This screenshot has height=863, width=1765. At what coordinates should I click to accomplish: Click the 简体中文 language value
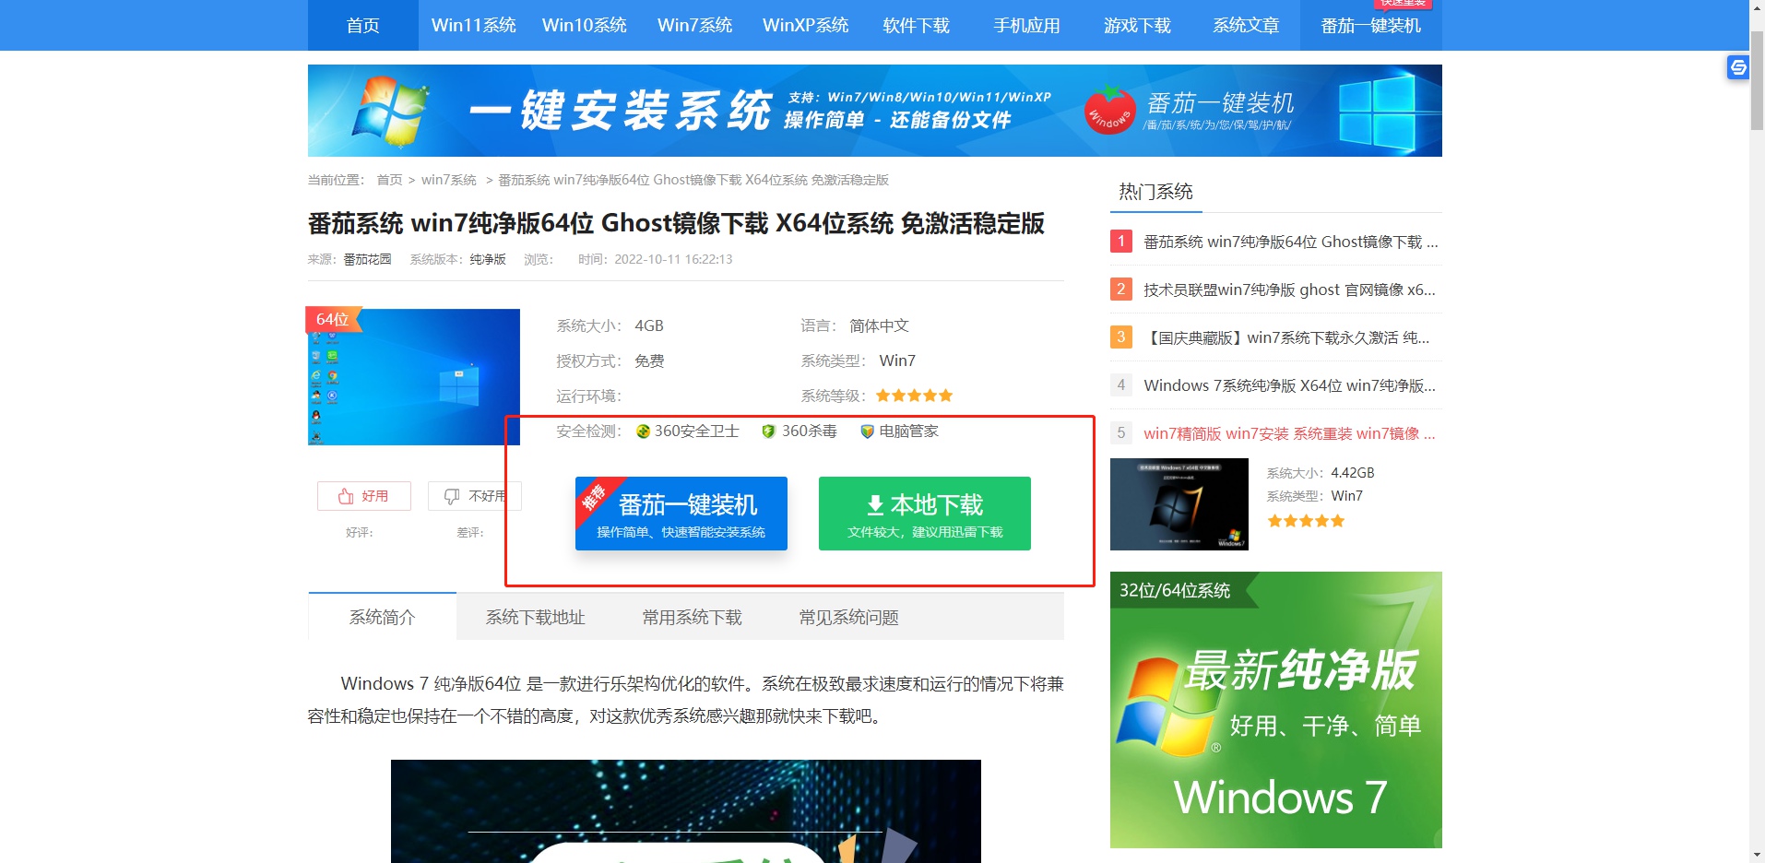[x=879, y=325]
